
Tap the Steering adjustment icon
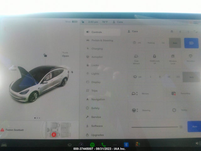click(135, 110)
